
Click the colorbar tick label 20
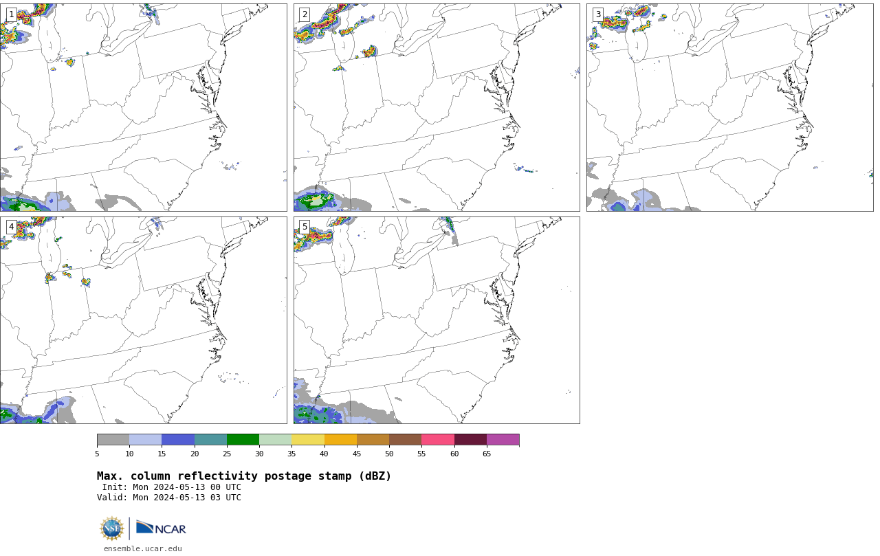(x=195, y=454)
